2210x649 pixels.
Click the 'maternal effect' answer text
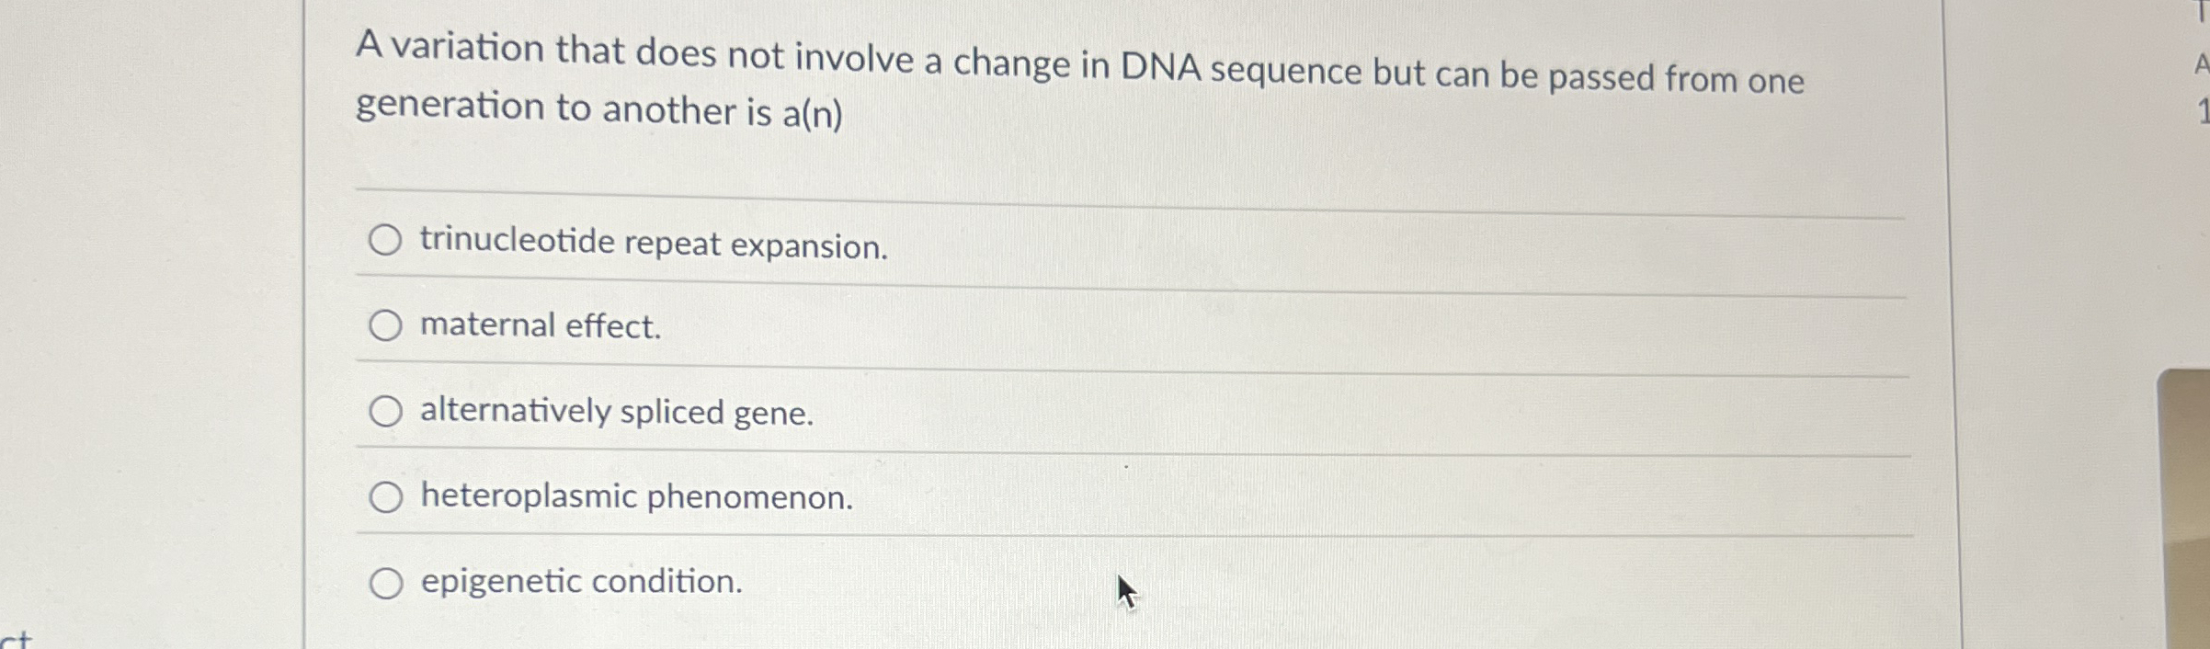tap(539, 324)
